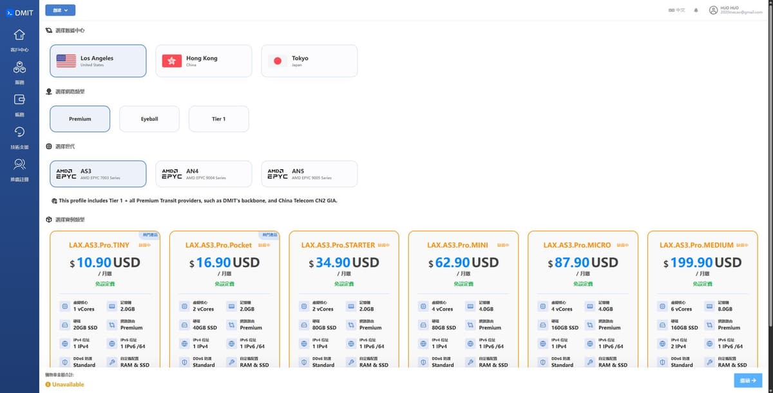Click '20GB SSD' on the TINY plan
This screenshot has width=773, height=393.
tap(84, 327)
